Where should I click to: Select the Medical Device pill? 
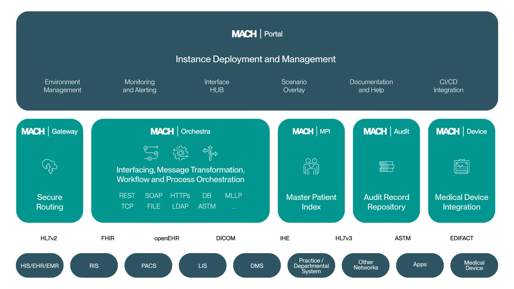(474, 265)
